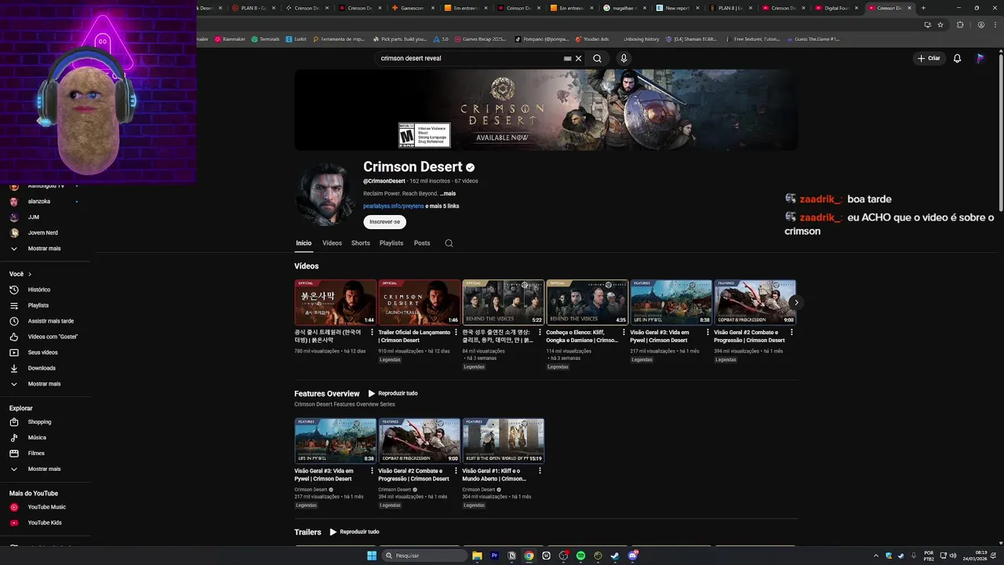Start voice search with the microphone icon

[x=624, y=58]
